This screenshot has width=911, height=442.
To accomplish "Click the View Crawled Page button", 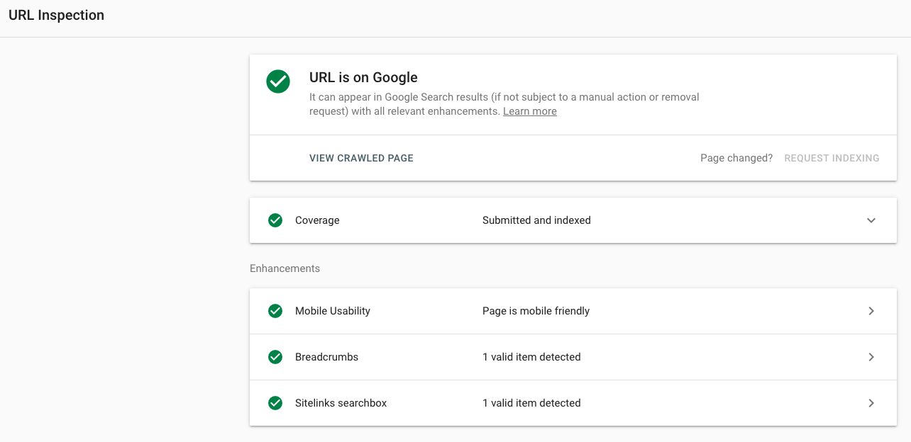I will 361,158.
